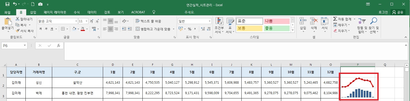410x101 pixels.
Task: Click the Comma Style icon
Action: pyautogui.click(x=195, y=29)
